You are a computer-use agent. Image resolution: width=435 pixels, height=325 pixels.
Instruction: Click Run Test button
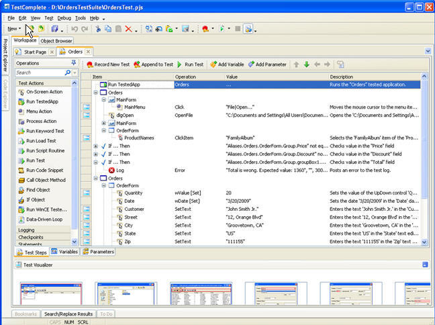[x=191, y=64]
